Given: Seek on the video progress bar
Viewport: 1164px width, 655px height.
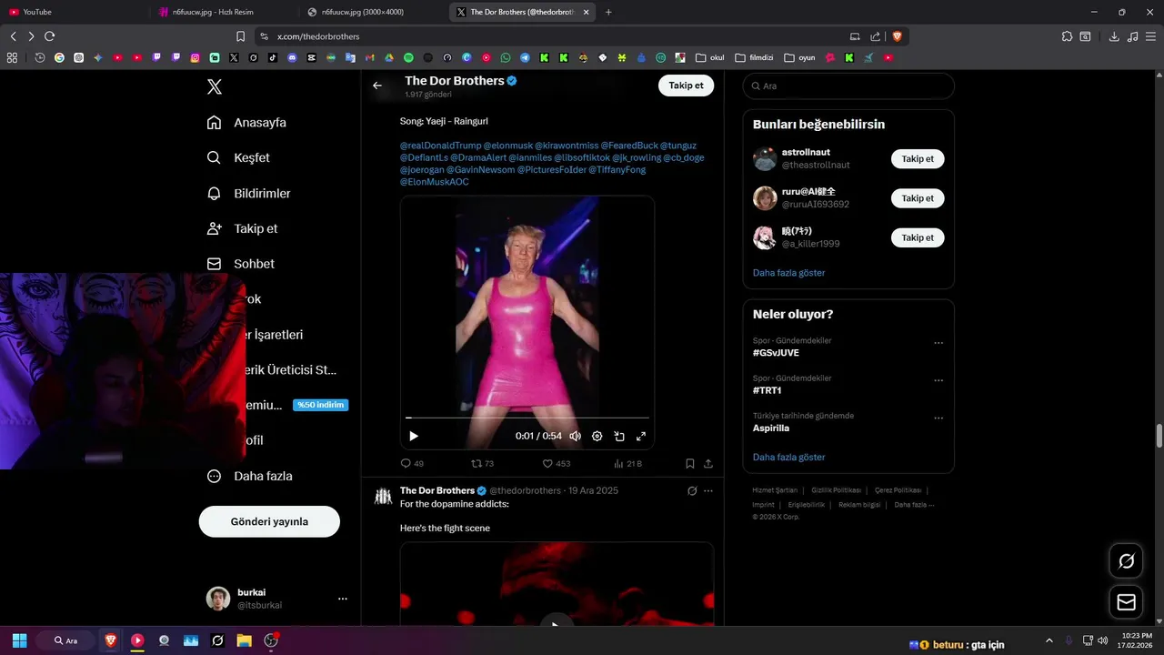Looking at the screenshot, I should point(527,418).
